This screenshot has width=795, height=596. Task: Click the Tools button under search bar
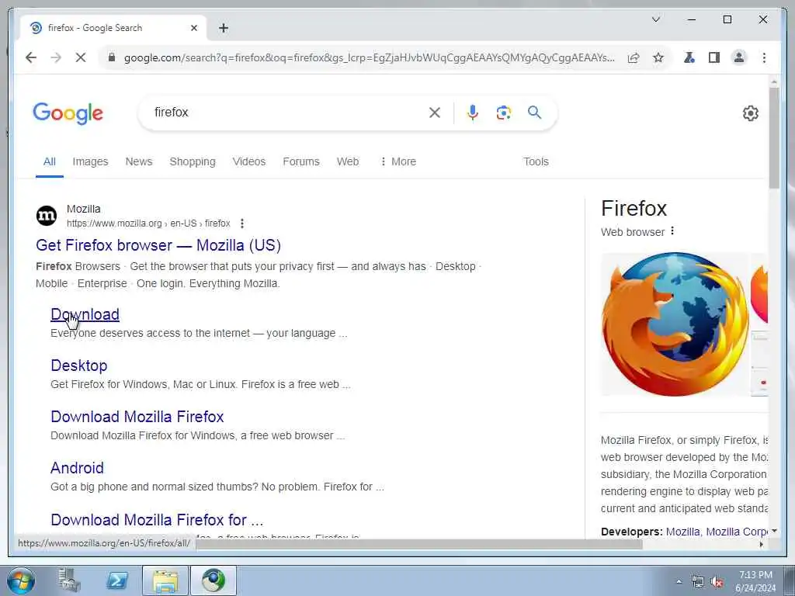click(x=536, y=161)
